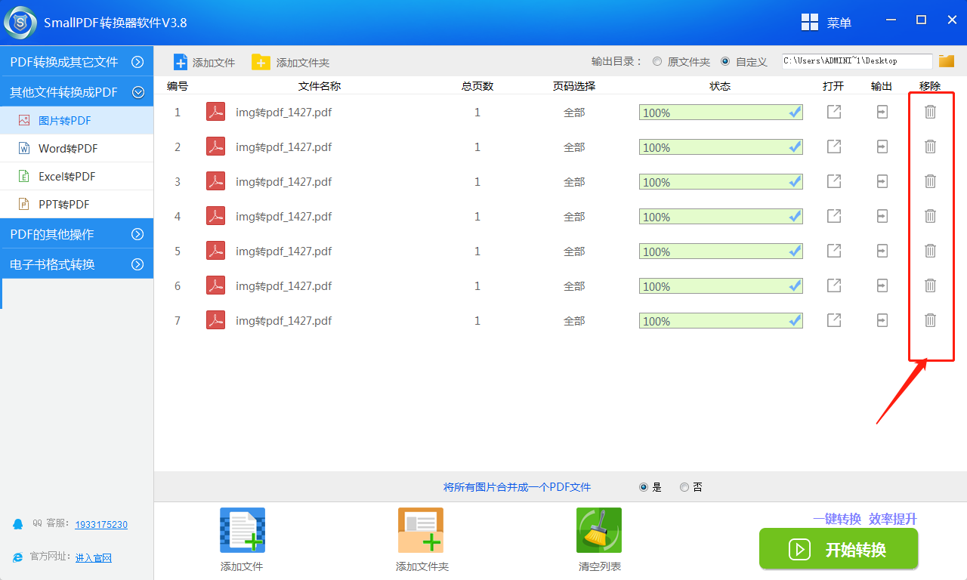This screenshot has width=967, height=580.
Task: Select 否 to not merge images
Action: (x=684, y=487)
